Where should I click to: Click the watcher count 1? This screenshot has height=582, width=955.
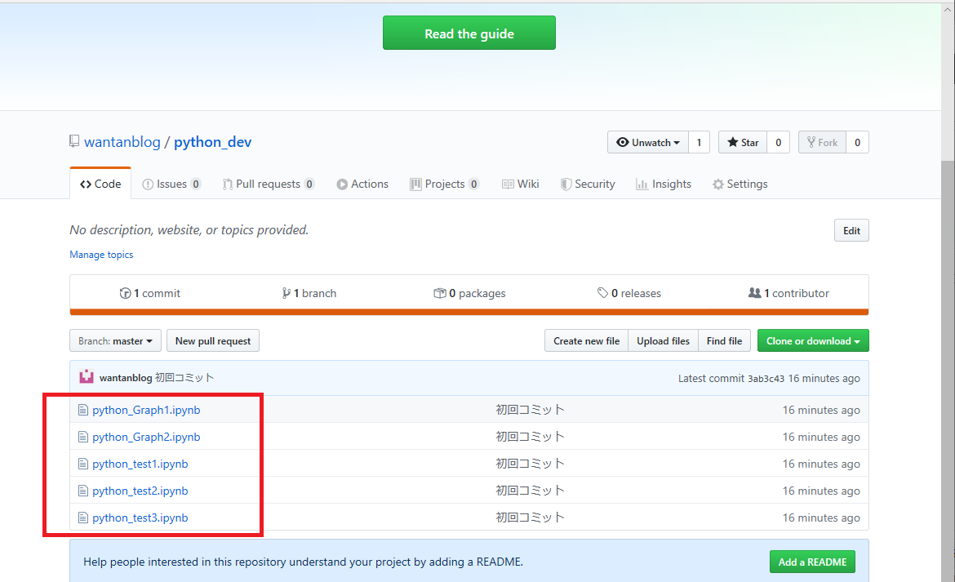(x=700, y=143)
